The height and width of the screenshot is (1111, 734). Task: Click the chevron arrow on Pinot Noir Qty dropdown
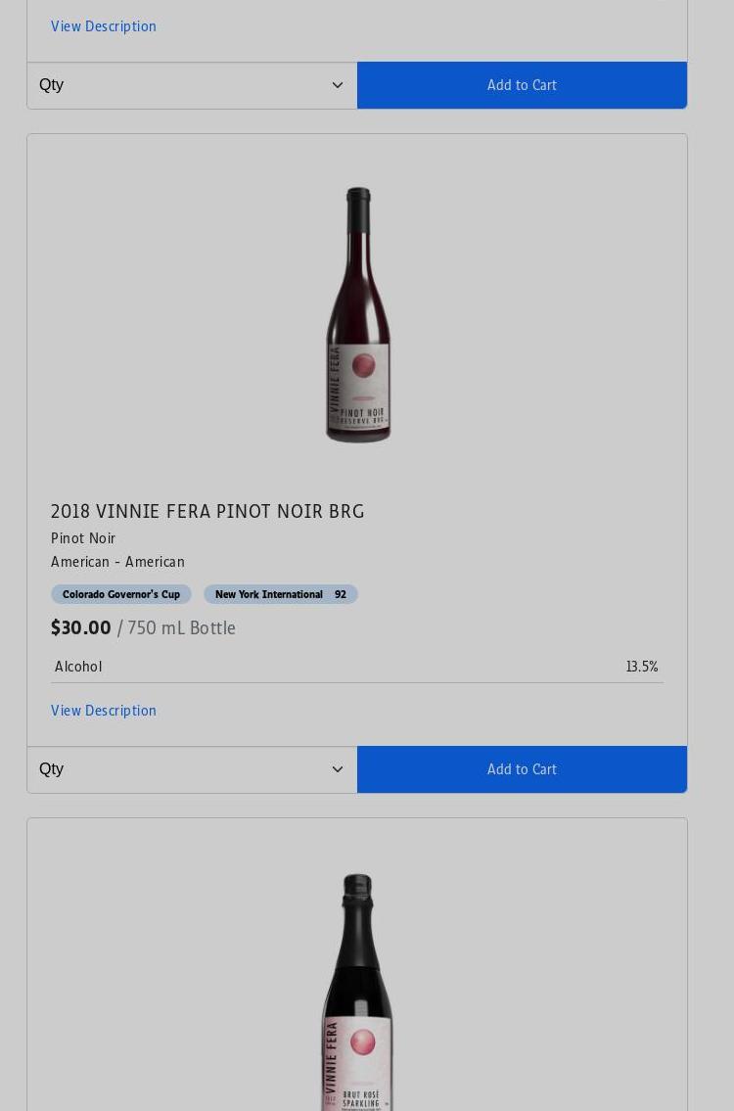[x=338, y=769]
